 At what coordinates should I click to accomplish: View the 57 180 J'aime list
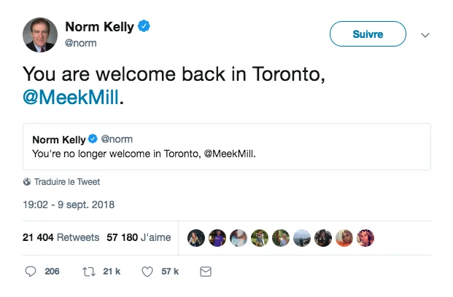pyautogui.click(x=139, y=237)
